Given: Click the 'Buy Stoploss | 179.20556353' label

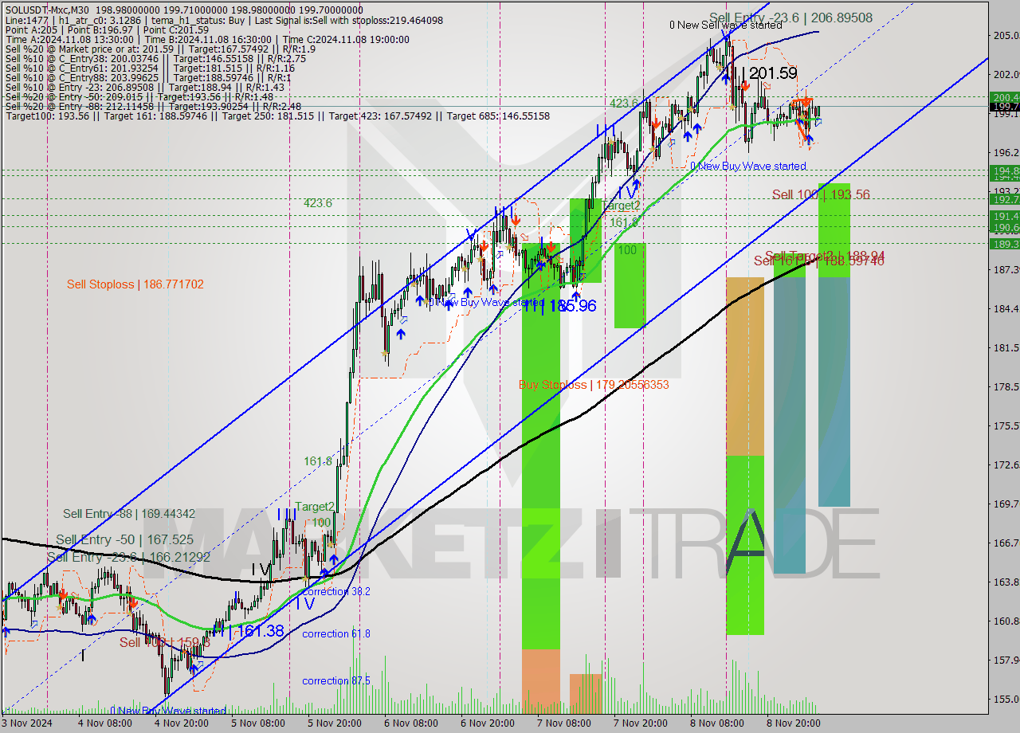Looking at the screenshot, I should pyautogui.click(x=594, y=384).
